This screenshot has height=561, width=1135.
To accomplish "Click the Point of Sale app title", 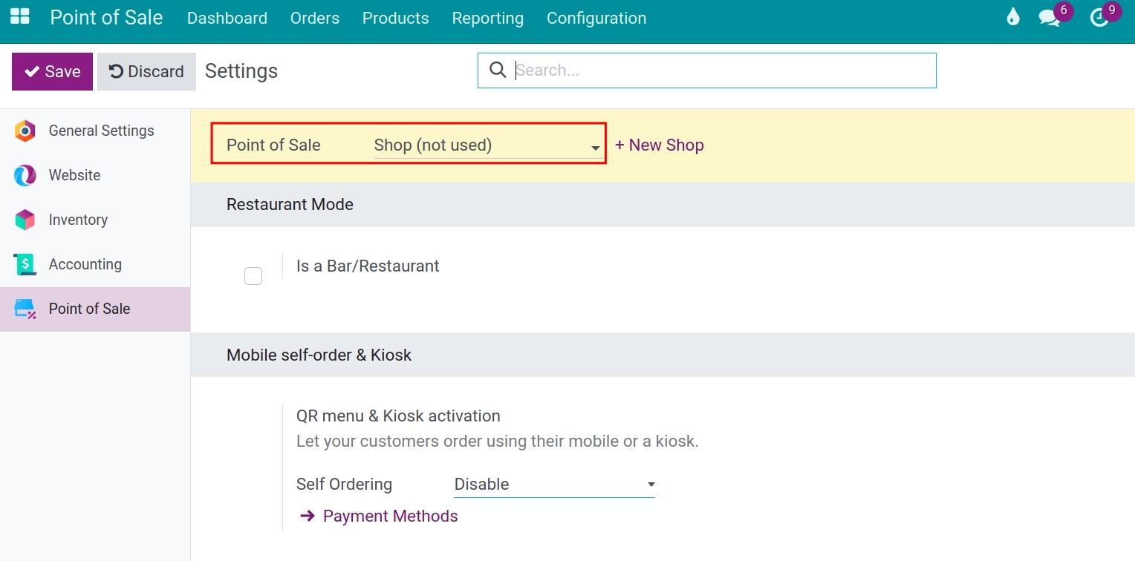I will coord(106,17).
